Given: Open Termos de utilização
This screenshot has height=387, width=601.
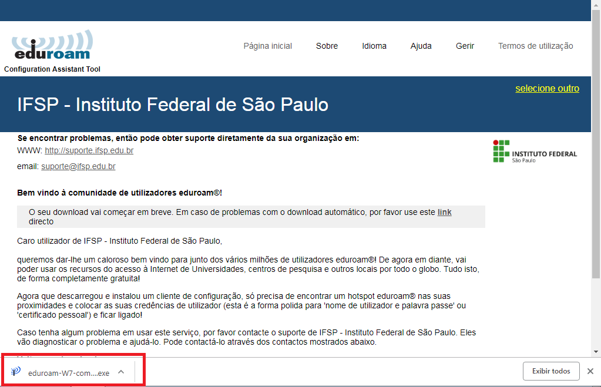Looking at the screenshot, I should (535, 46).
